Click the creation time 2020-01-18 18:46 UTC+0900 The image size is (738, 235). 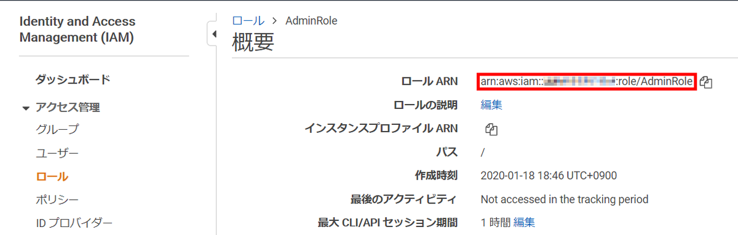click(x=549, y=176)
